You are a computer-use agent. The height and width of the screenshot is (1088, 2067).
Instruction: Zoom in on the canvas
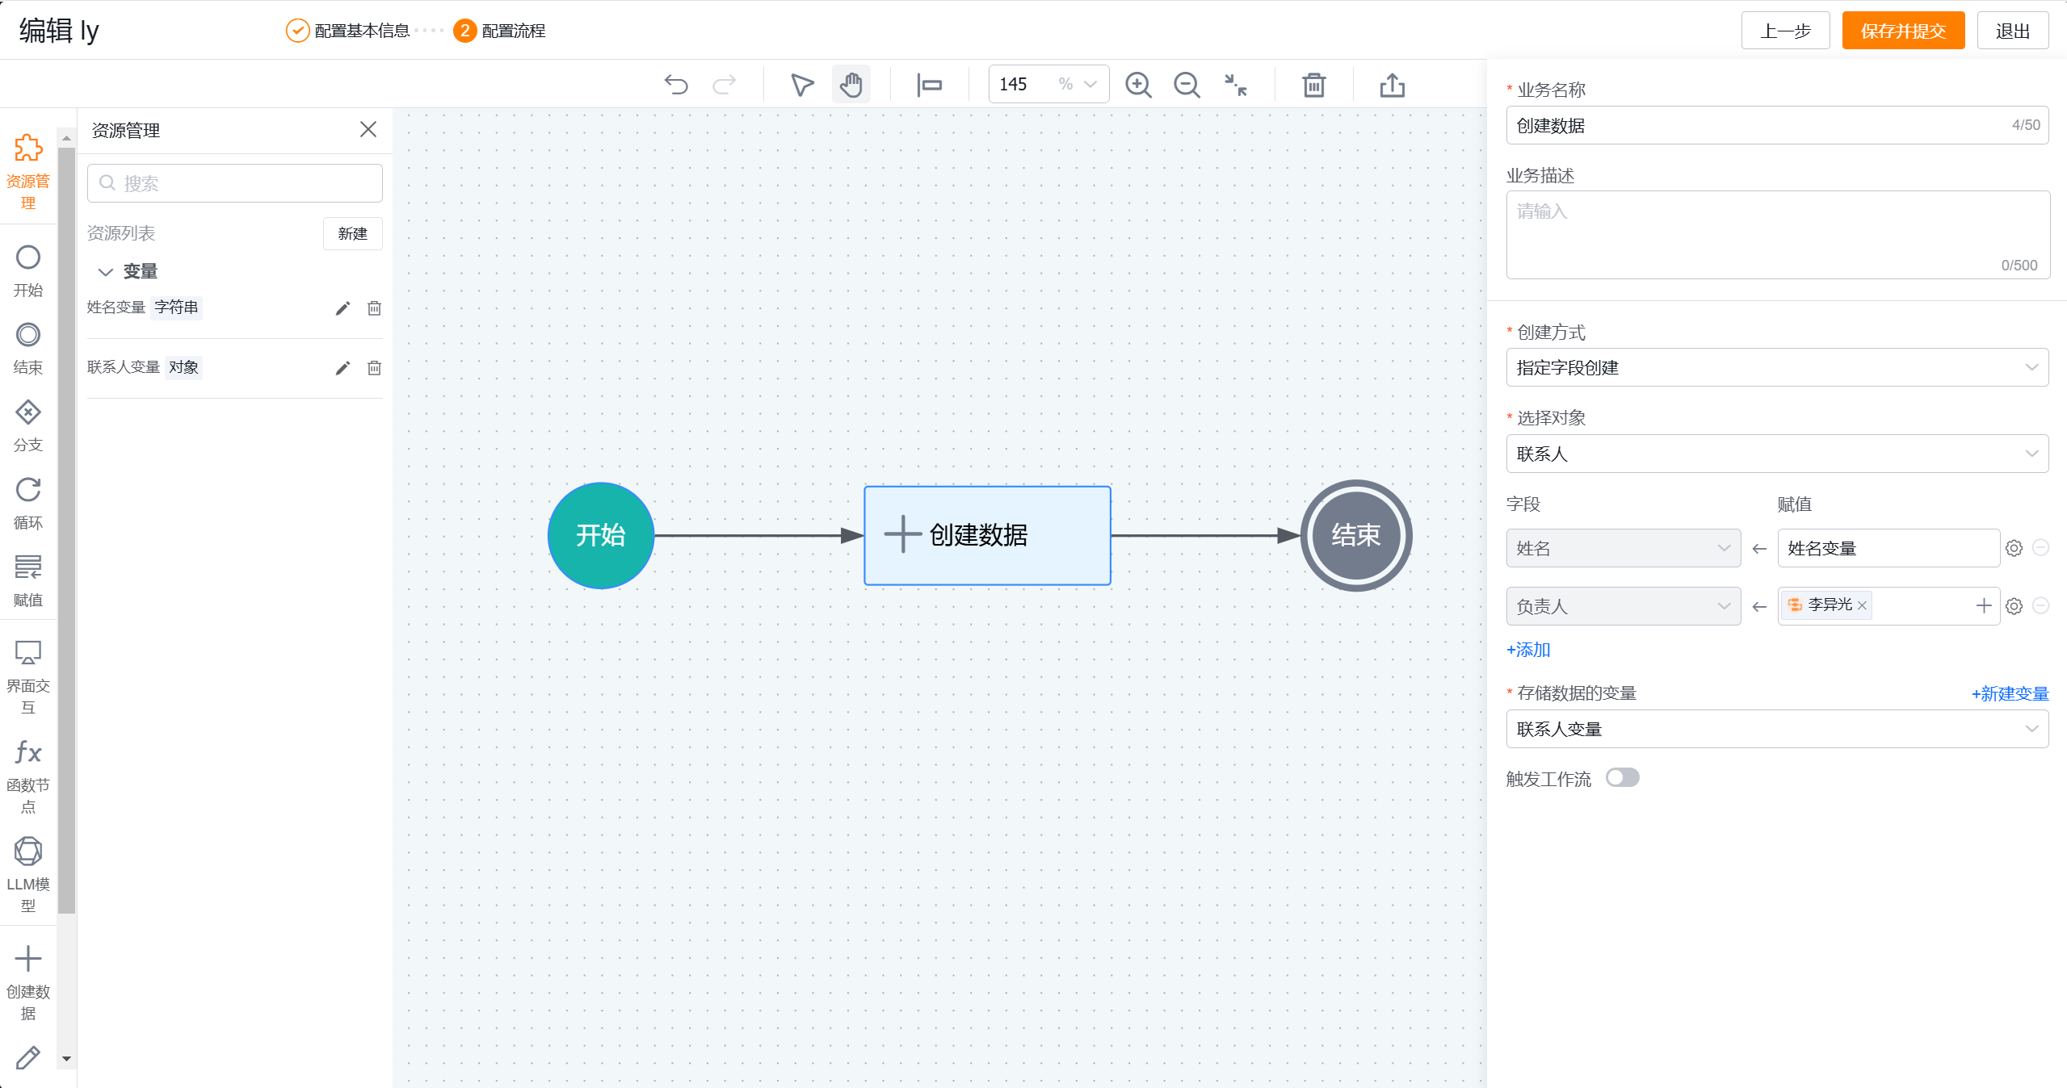pos(1138,85)
